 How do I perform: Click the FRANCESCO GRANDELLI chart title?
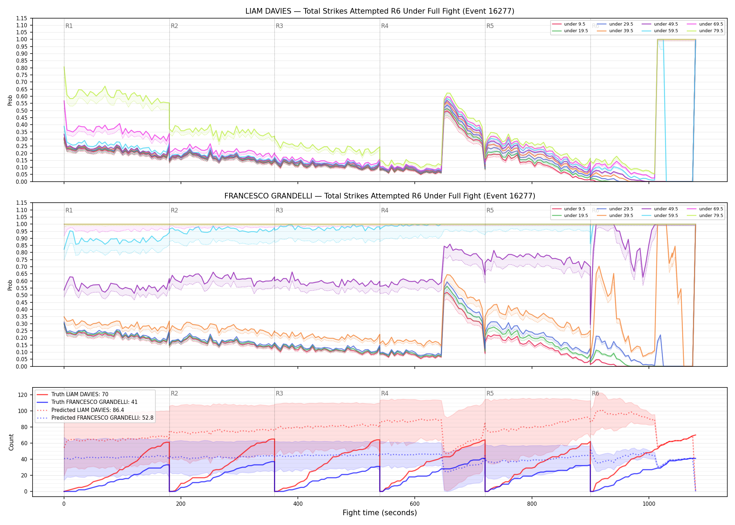[380, 196]
